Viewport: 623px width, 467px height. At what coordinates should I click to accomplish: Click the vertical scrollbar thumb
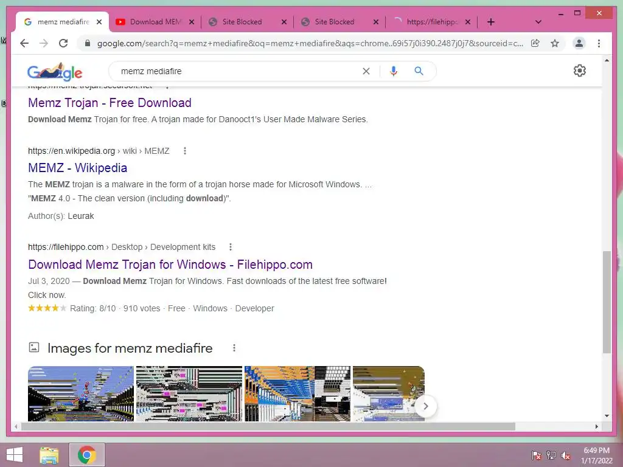607,302
